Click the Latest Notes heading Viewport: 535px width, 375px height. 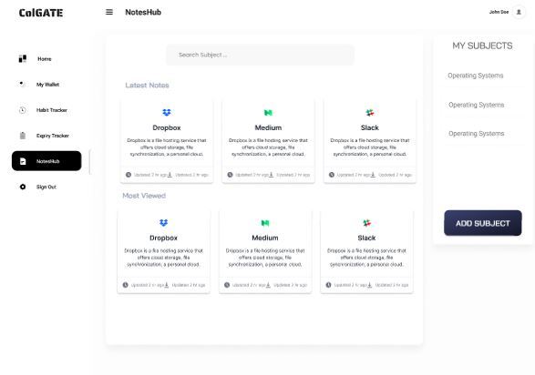coord(147,86)
